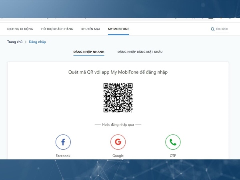Click the Google text label
The height and width of the screenshot is (180, 240).
(118, 156)
